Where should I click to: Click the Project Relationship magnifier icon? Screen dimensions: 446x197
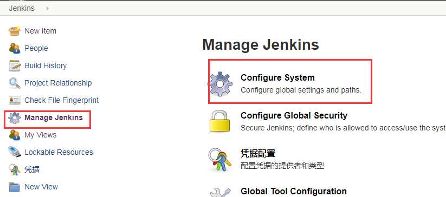point(15,83)
